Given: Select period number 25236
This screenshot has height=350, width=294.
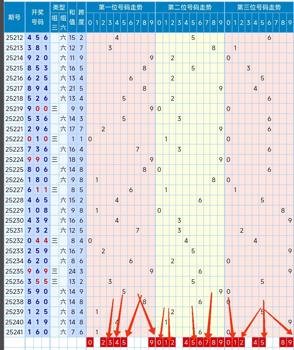Looking at the screenshot, I should coord(15,282).
